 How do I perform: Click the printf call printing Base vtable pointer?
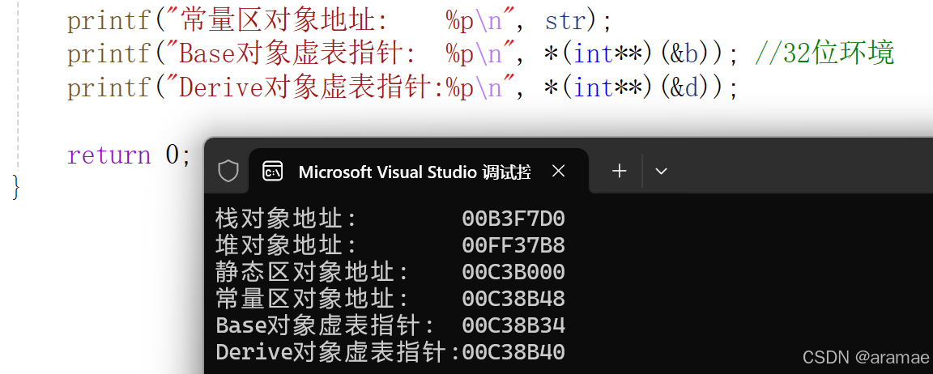pos(403,54)
